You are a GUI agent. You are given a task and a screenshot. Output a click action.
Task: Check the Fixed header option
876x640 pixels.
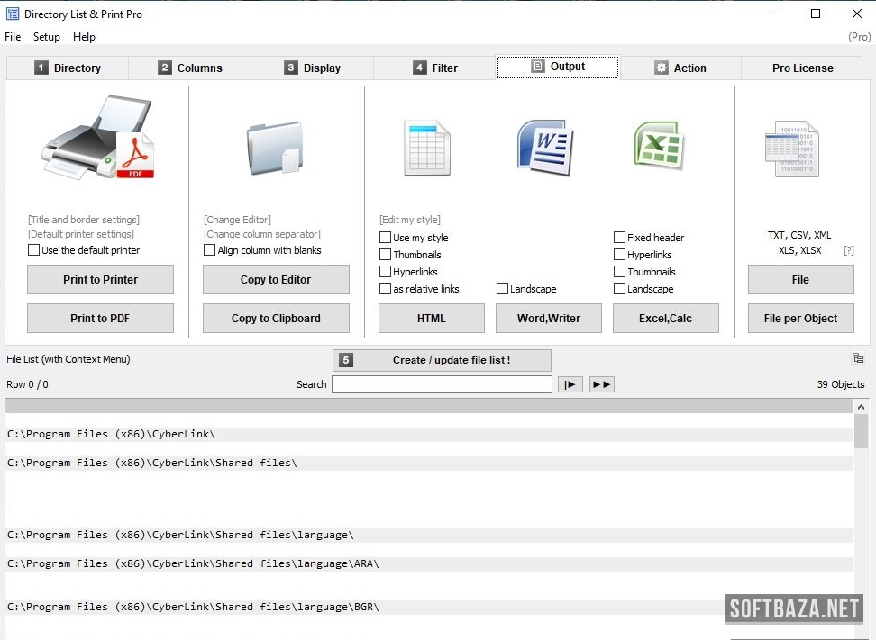[x=619, y=238]
